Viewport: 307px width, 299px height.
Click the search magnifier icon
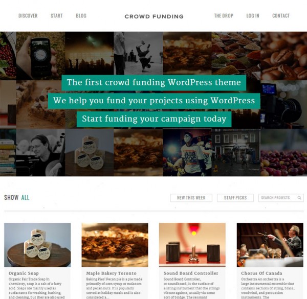[x=299, y=198]
